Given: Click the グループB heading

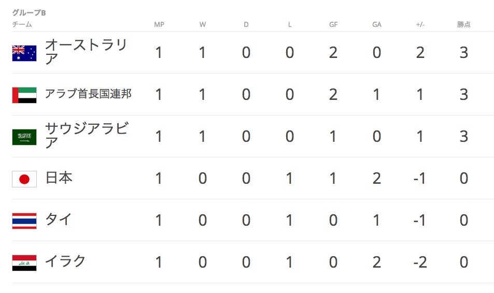Looking at the screenshot, I should click(x=29, y=12).
